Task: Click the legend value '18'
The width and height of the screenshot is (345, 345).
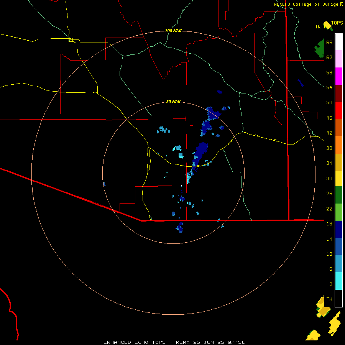Action: (329, 224)
